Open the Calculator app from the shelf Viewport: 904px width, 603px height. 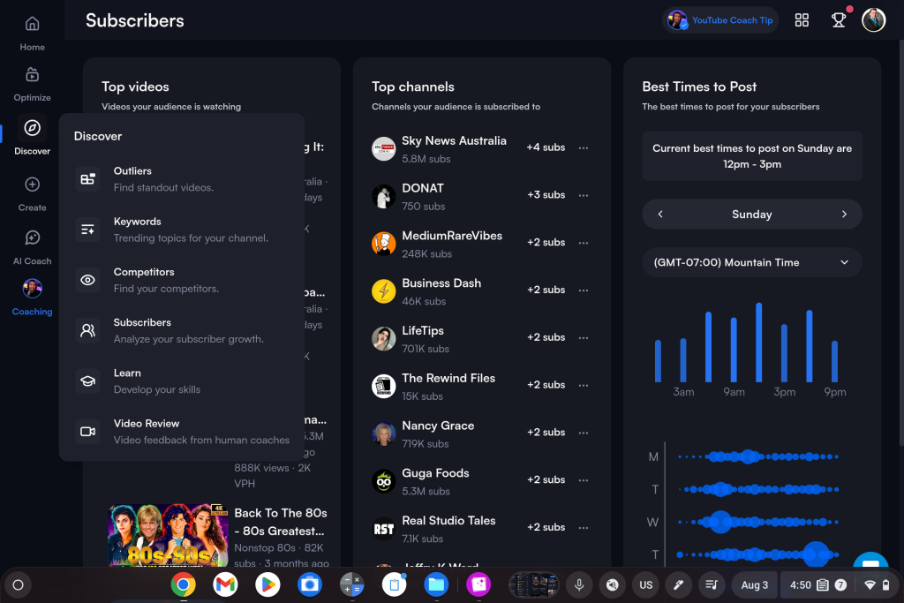351,585
